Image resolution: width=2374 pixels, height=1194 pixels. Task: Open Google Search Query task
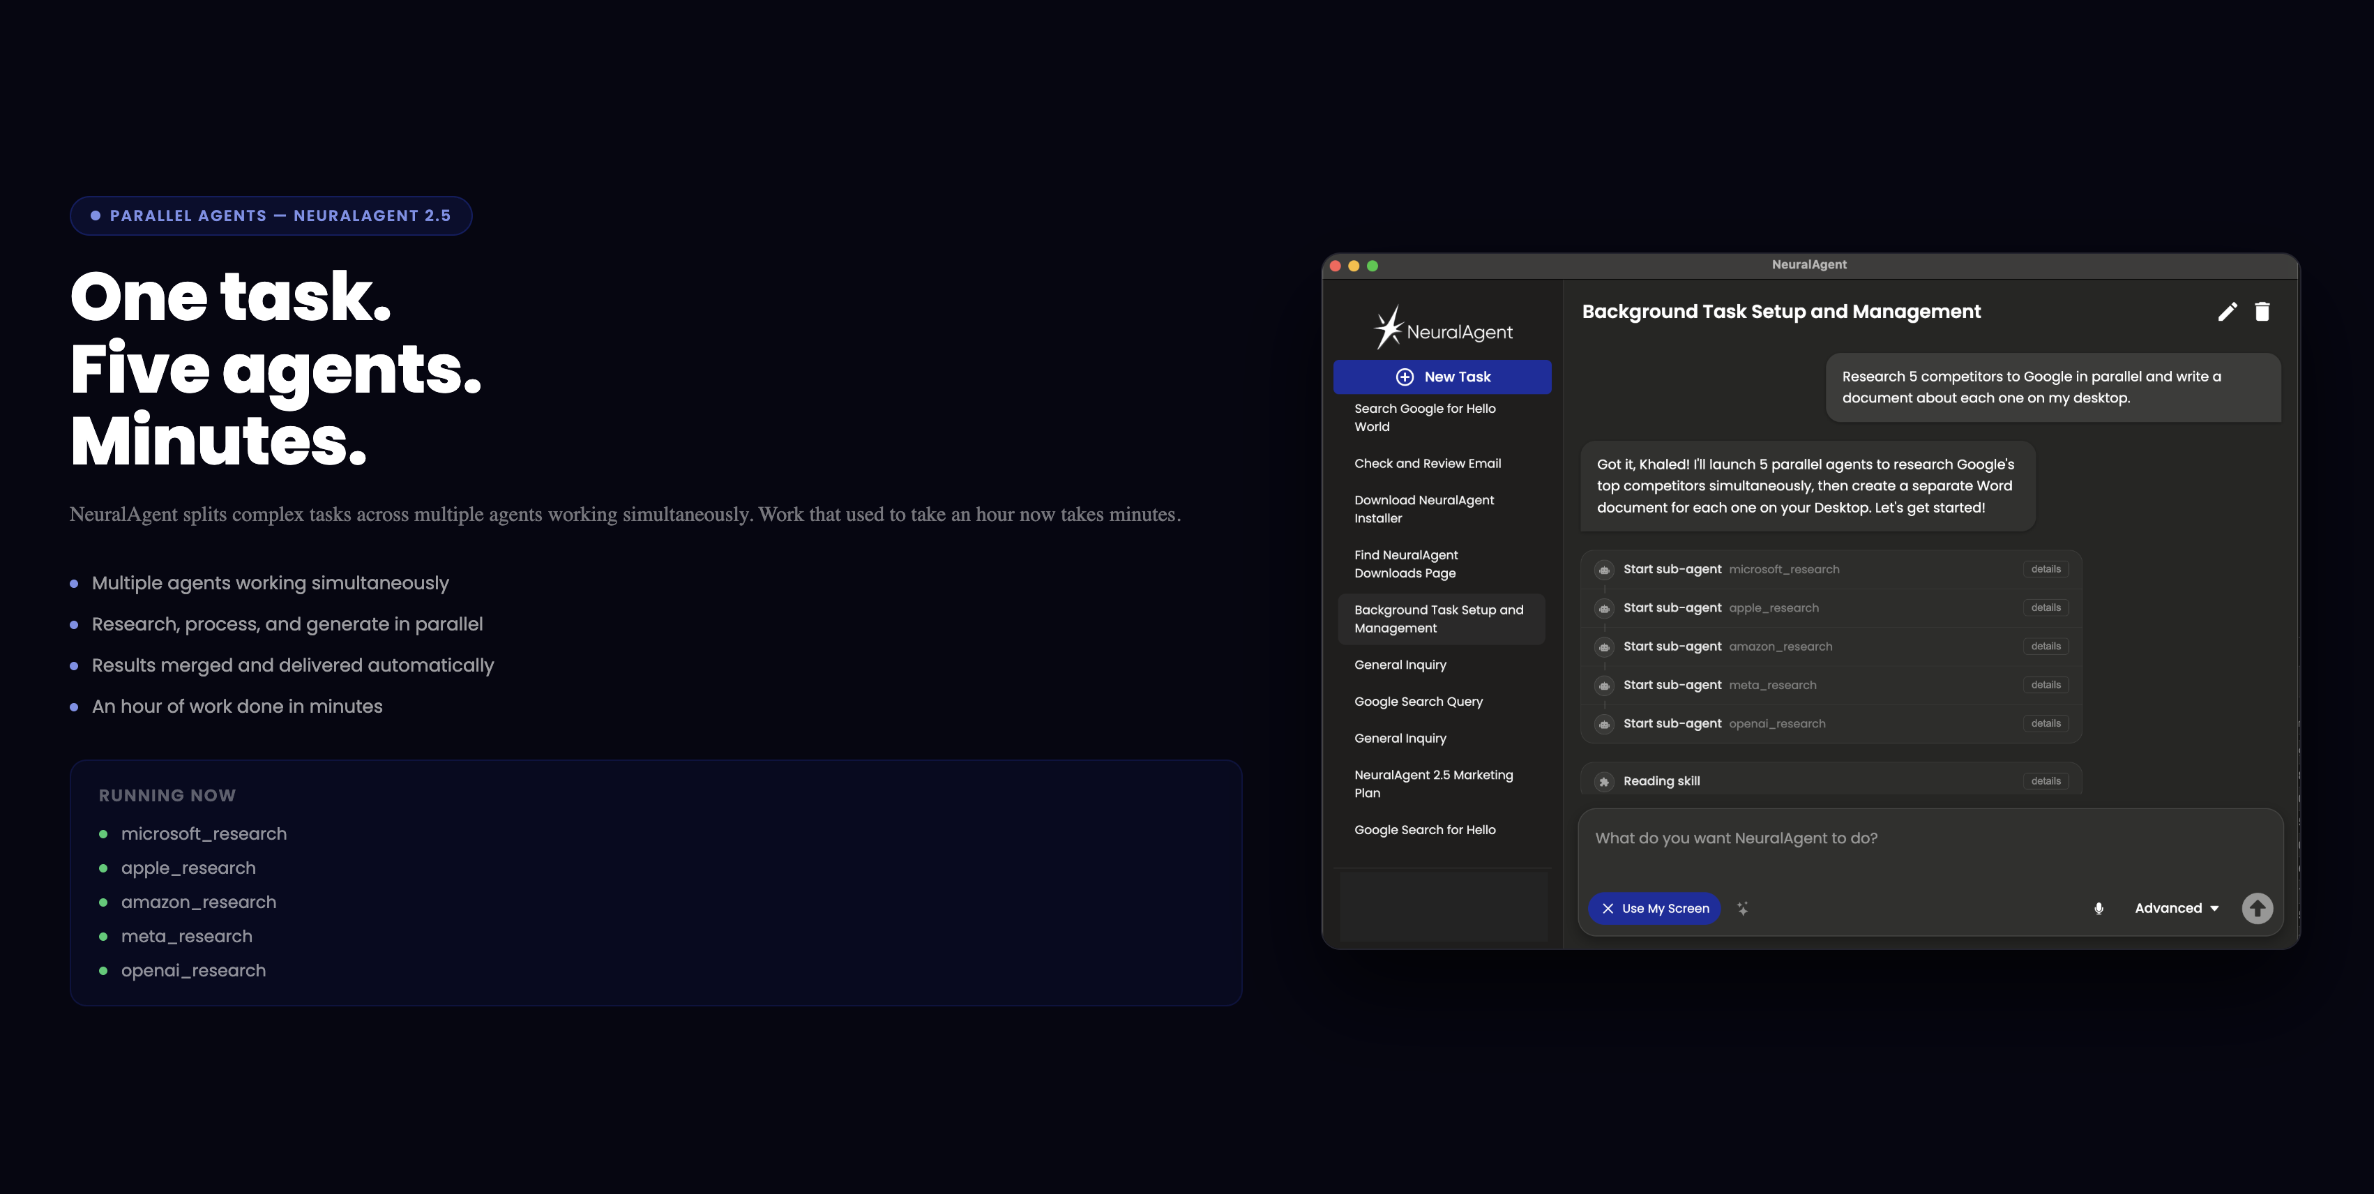point(1442,702)
